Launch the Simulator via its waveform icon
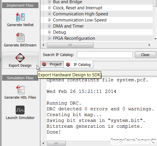 click(x=20, y=110)
